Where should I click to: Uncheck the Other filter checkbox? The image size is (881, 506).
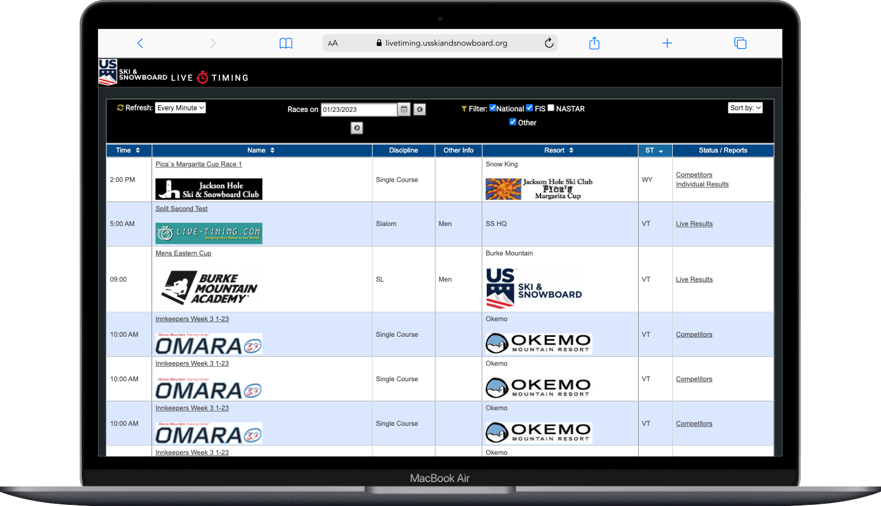(x=513, y=122)
